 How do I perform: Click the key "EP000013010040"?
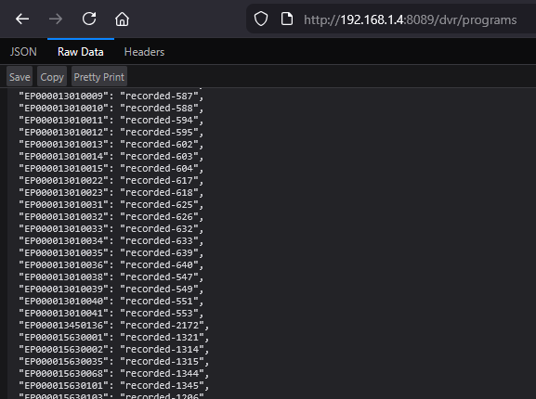pyautogui.click(x=63, y=301)
